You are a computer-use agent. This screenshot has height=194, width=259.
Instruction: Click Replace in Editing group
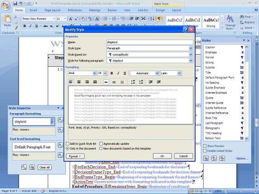(247, 22)
